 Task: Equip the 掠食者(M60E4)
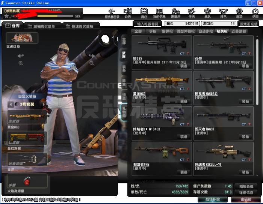245,101
